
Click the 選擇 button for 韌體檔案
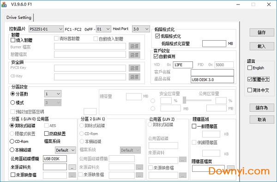(134, 55)
